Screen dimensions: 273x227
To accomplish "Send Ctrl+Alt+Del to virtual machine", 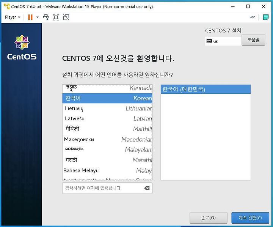I will point(46,17).
